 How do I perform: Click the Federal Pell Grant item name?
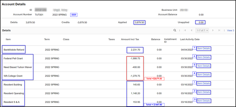[13, 59]
